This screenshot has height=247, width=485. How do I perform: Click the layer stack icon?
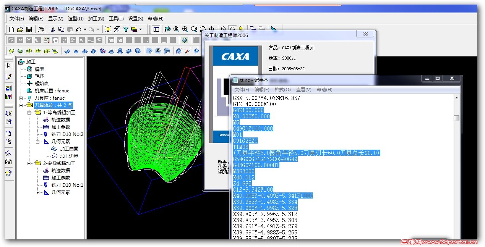click(x=134, y=29)
